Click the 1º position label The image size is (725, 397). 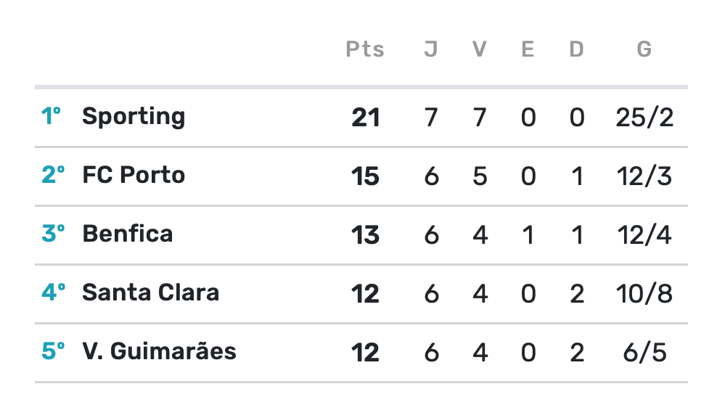tap(51, 117)
